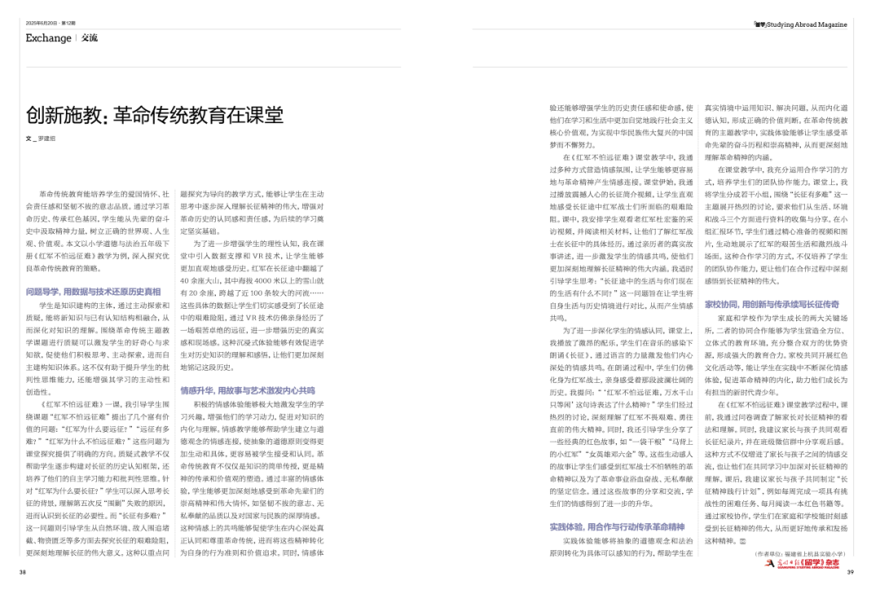Click the heading '情感升华，用故事与艺术激发内心共鸣'
Viewport: 880px width, 594px height.
[x=248, y=390]
